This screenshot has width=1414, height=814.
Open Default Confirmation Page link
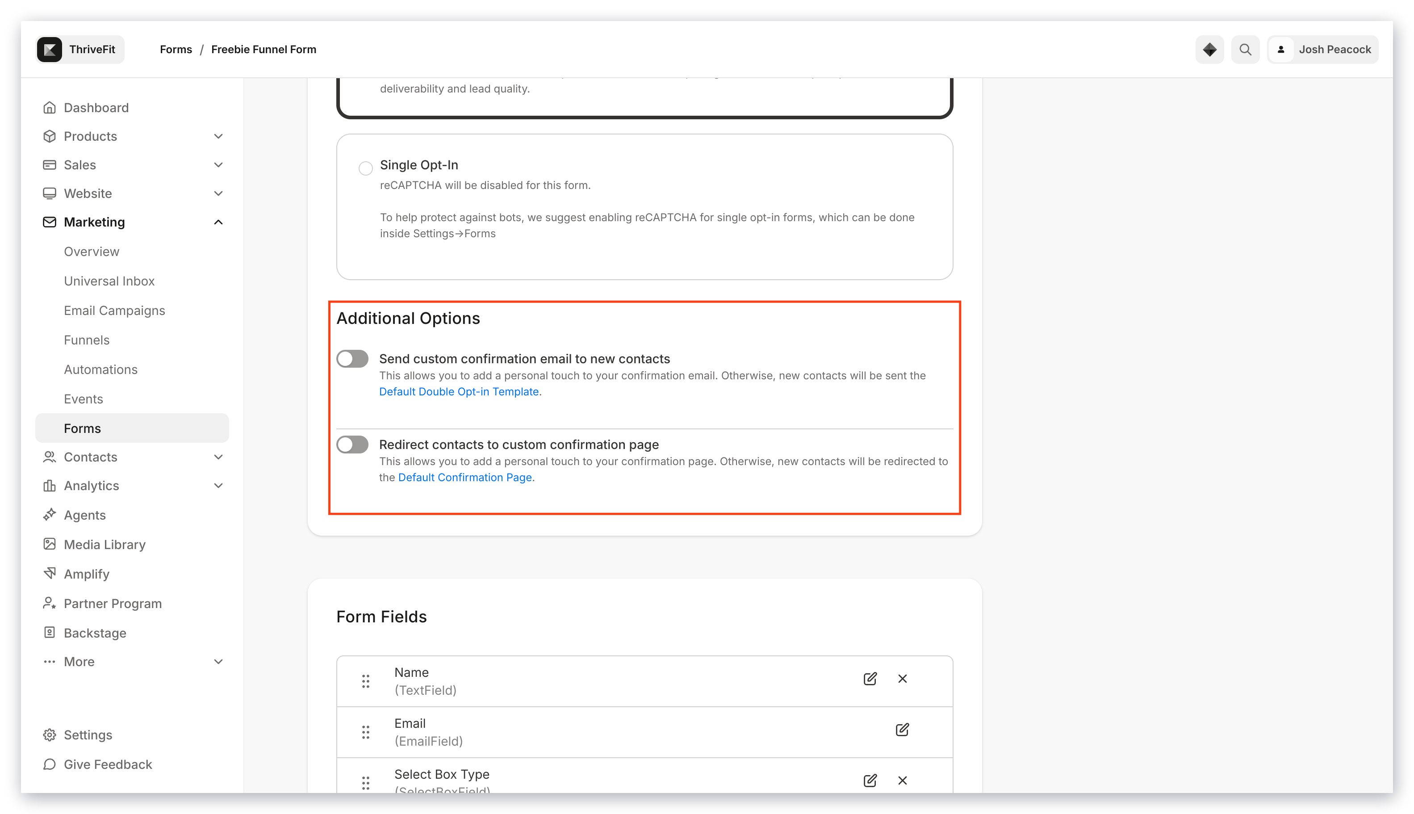point(465,477)
